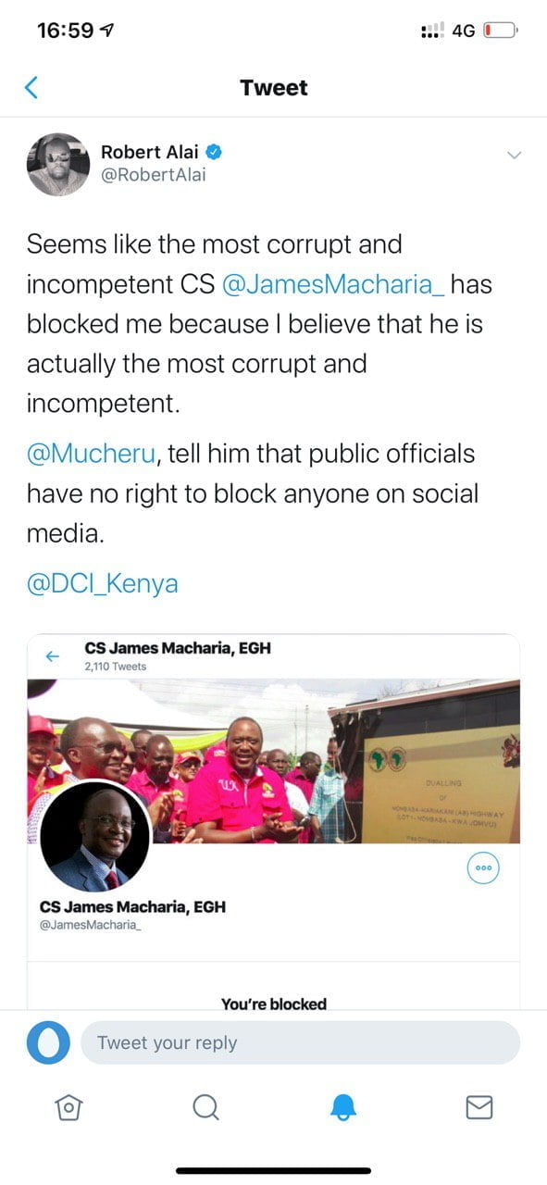Screen dimensions: 547x1185
Task: Open the Notifications bell tab
Action: click(342, 1107)
